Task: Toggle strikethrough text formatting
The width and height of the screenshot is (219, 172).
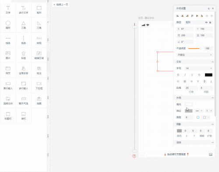Action: pyautogui.click(x=199, y=75)
